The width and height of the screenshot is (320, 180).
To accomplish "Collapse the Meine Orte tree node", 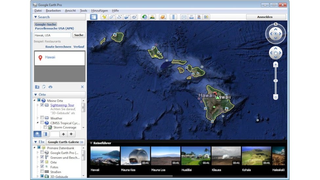I will pyautogui.click(x=34, y=100).
